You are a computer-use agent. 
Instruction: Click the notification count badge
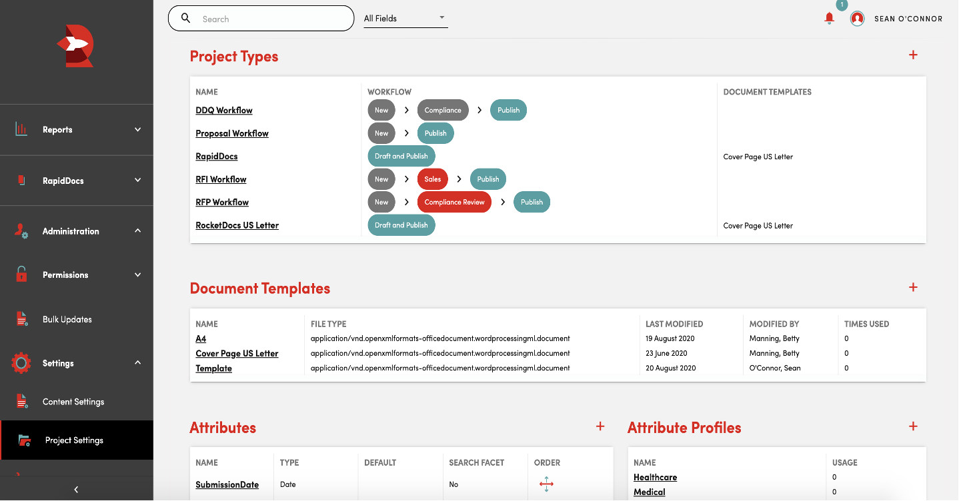(842, 5)
